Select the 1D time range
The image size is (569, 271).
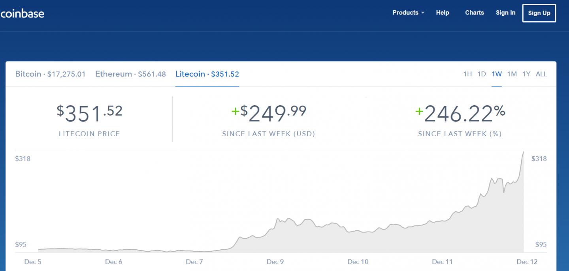[481, 74]
